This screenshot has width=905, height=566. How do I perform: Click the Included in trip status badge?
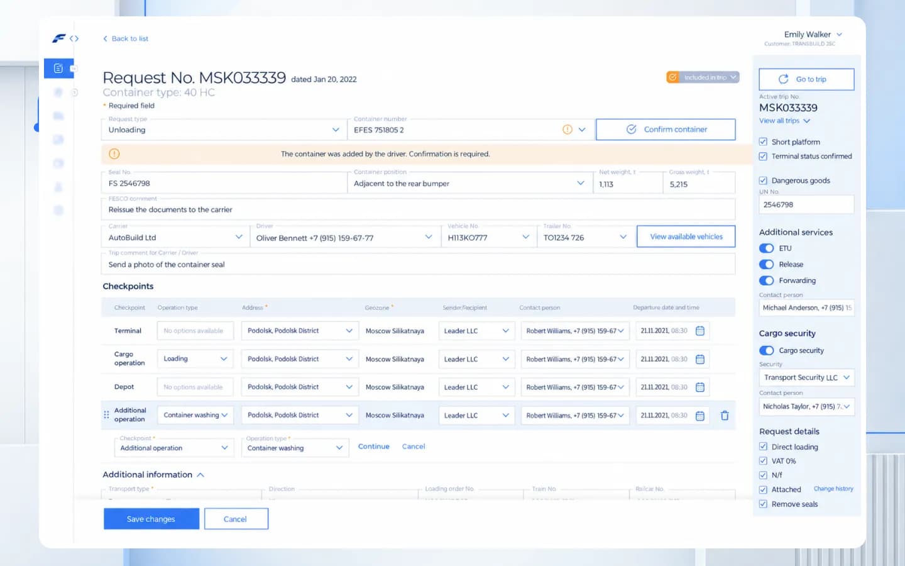(x=703, y=77)
